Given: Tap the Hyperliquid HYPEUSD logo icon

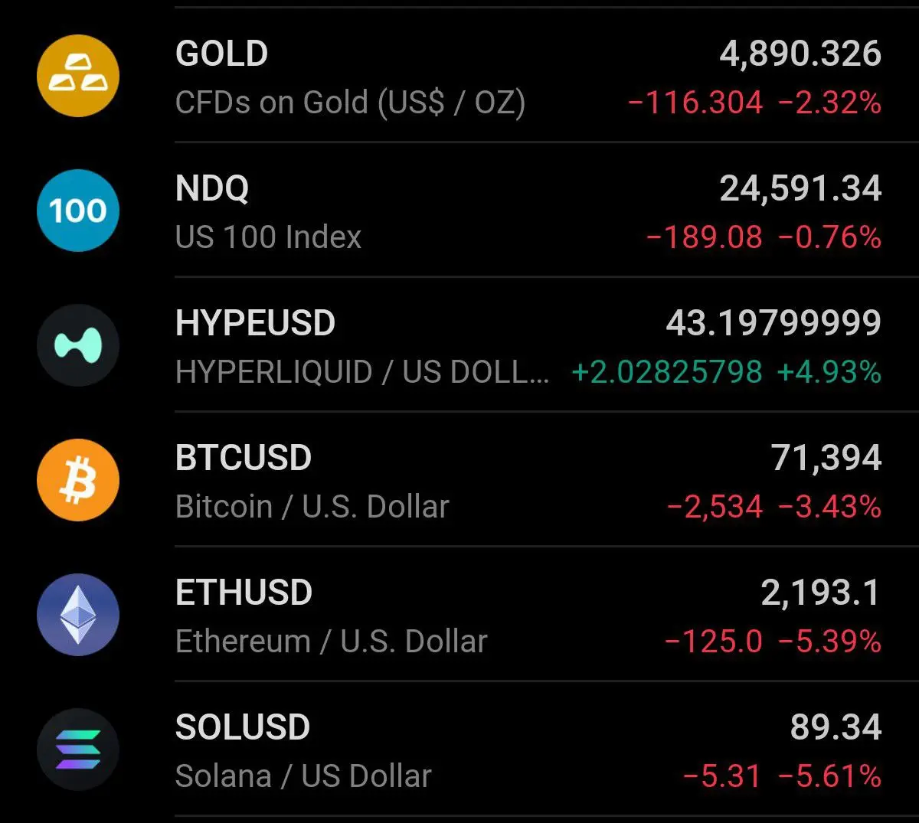Looking at the screenshot, I should click(x=78, y=345).
